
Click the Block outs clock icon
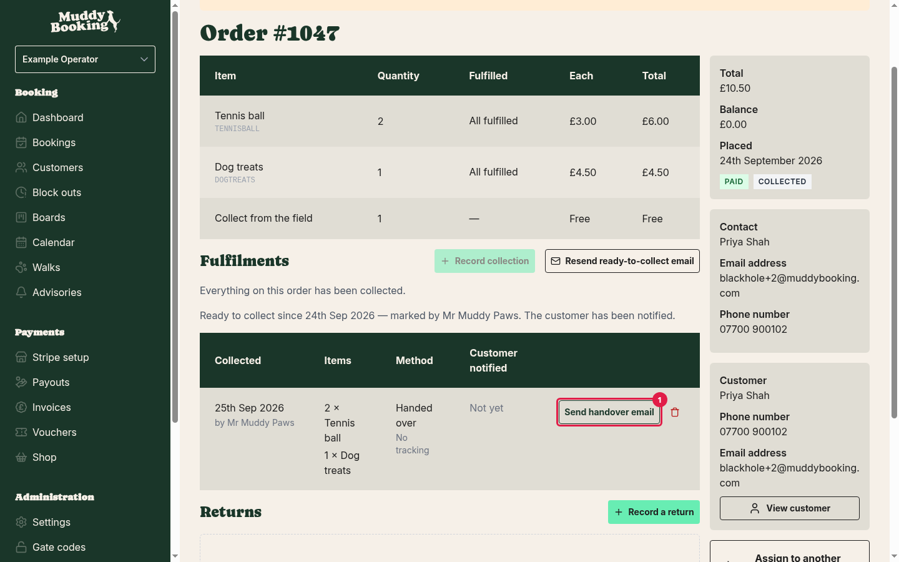pos(21,192)
